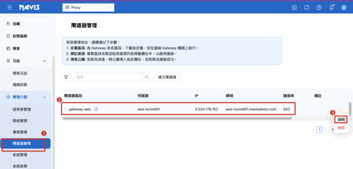Open the three-dot row actions menu

click(340, 109)
